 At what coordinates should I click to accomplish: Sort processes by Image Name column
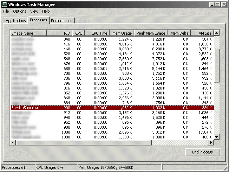(28, 33)
